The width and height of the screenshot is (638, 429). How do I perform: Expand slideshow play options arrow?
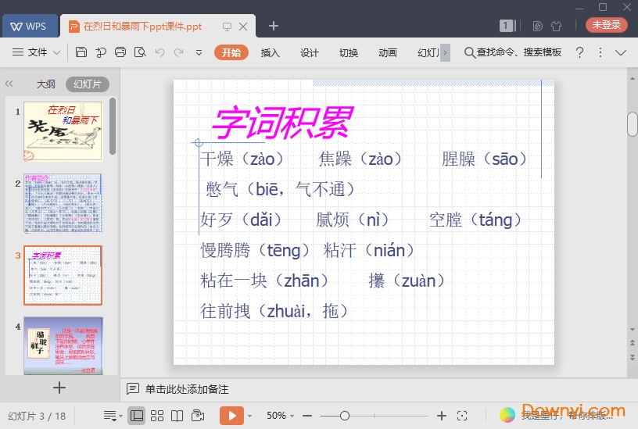click(250, 416)
